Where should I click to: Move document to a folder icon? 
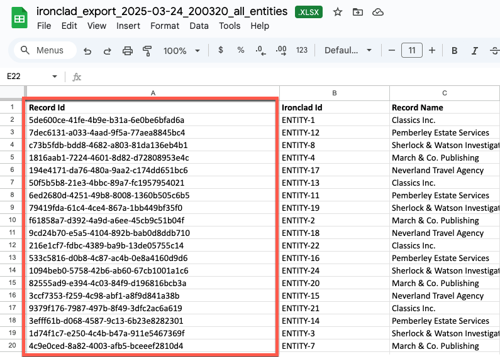(x=357, y=12)
